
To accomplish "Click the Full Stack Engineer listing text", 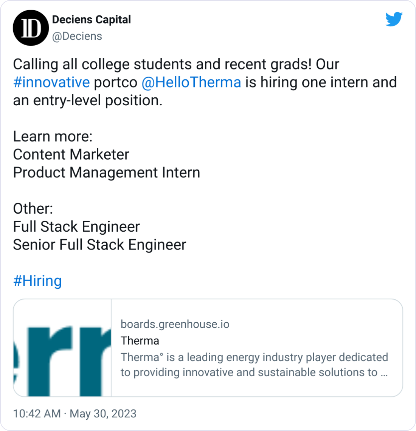I will (76, 227).
